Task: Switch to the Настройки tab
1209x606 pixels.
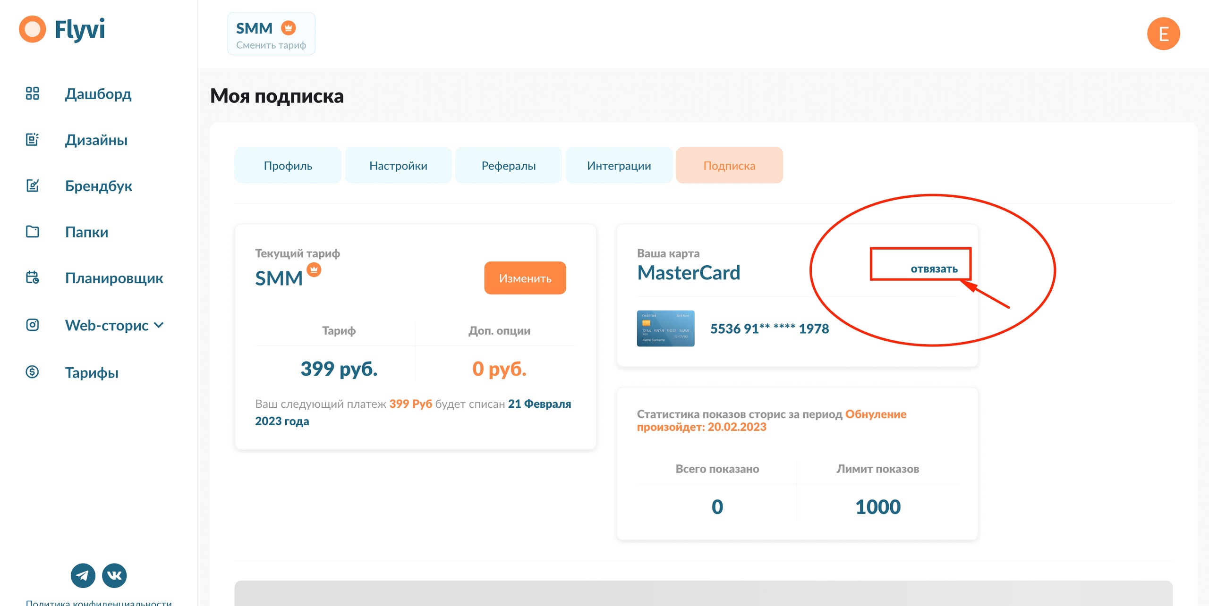Action: pyautogui.click(x=398, y=166)
